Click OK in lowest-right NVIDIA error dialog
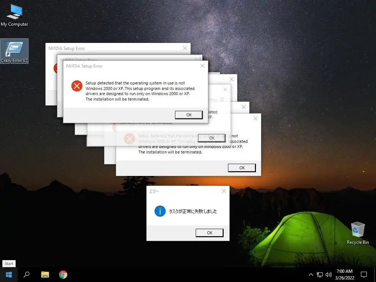 coord(242,168)
